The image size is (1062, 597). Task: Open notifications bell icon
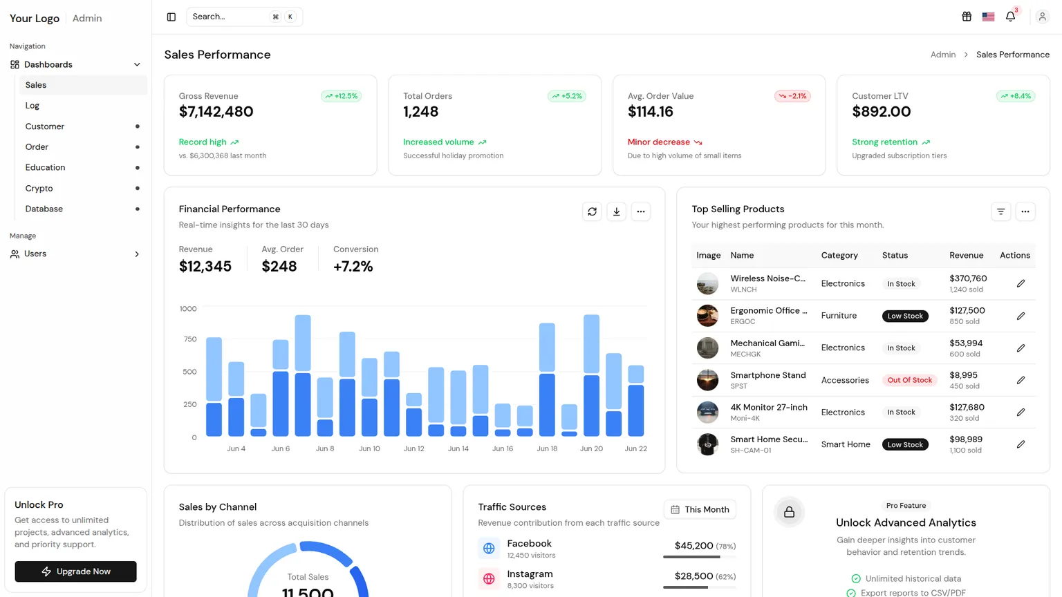click(x=1010, y=17)
